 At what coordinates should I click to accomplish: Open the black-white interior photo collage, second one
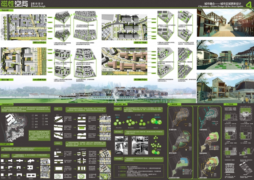pos(140,145)
